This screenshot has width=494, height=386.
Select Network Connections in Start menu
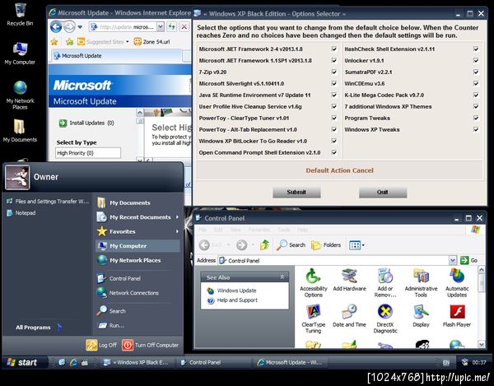pyautogui.click(x=137, y=293)
